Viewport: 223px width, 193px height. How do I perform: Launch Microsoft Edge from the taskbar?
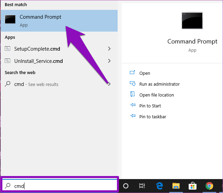[x=159, y=186]
